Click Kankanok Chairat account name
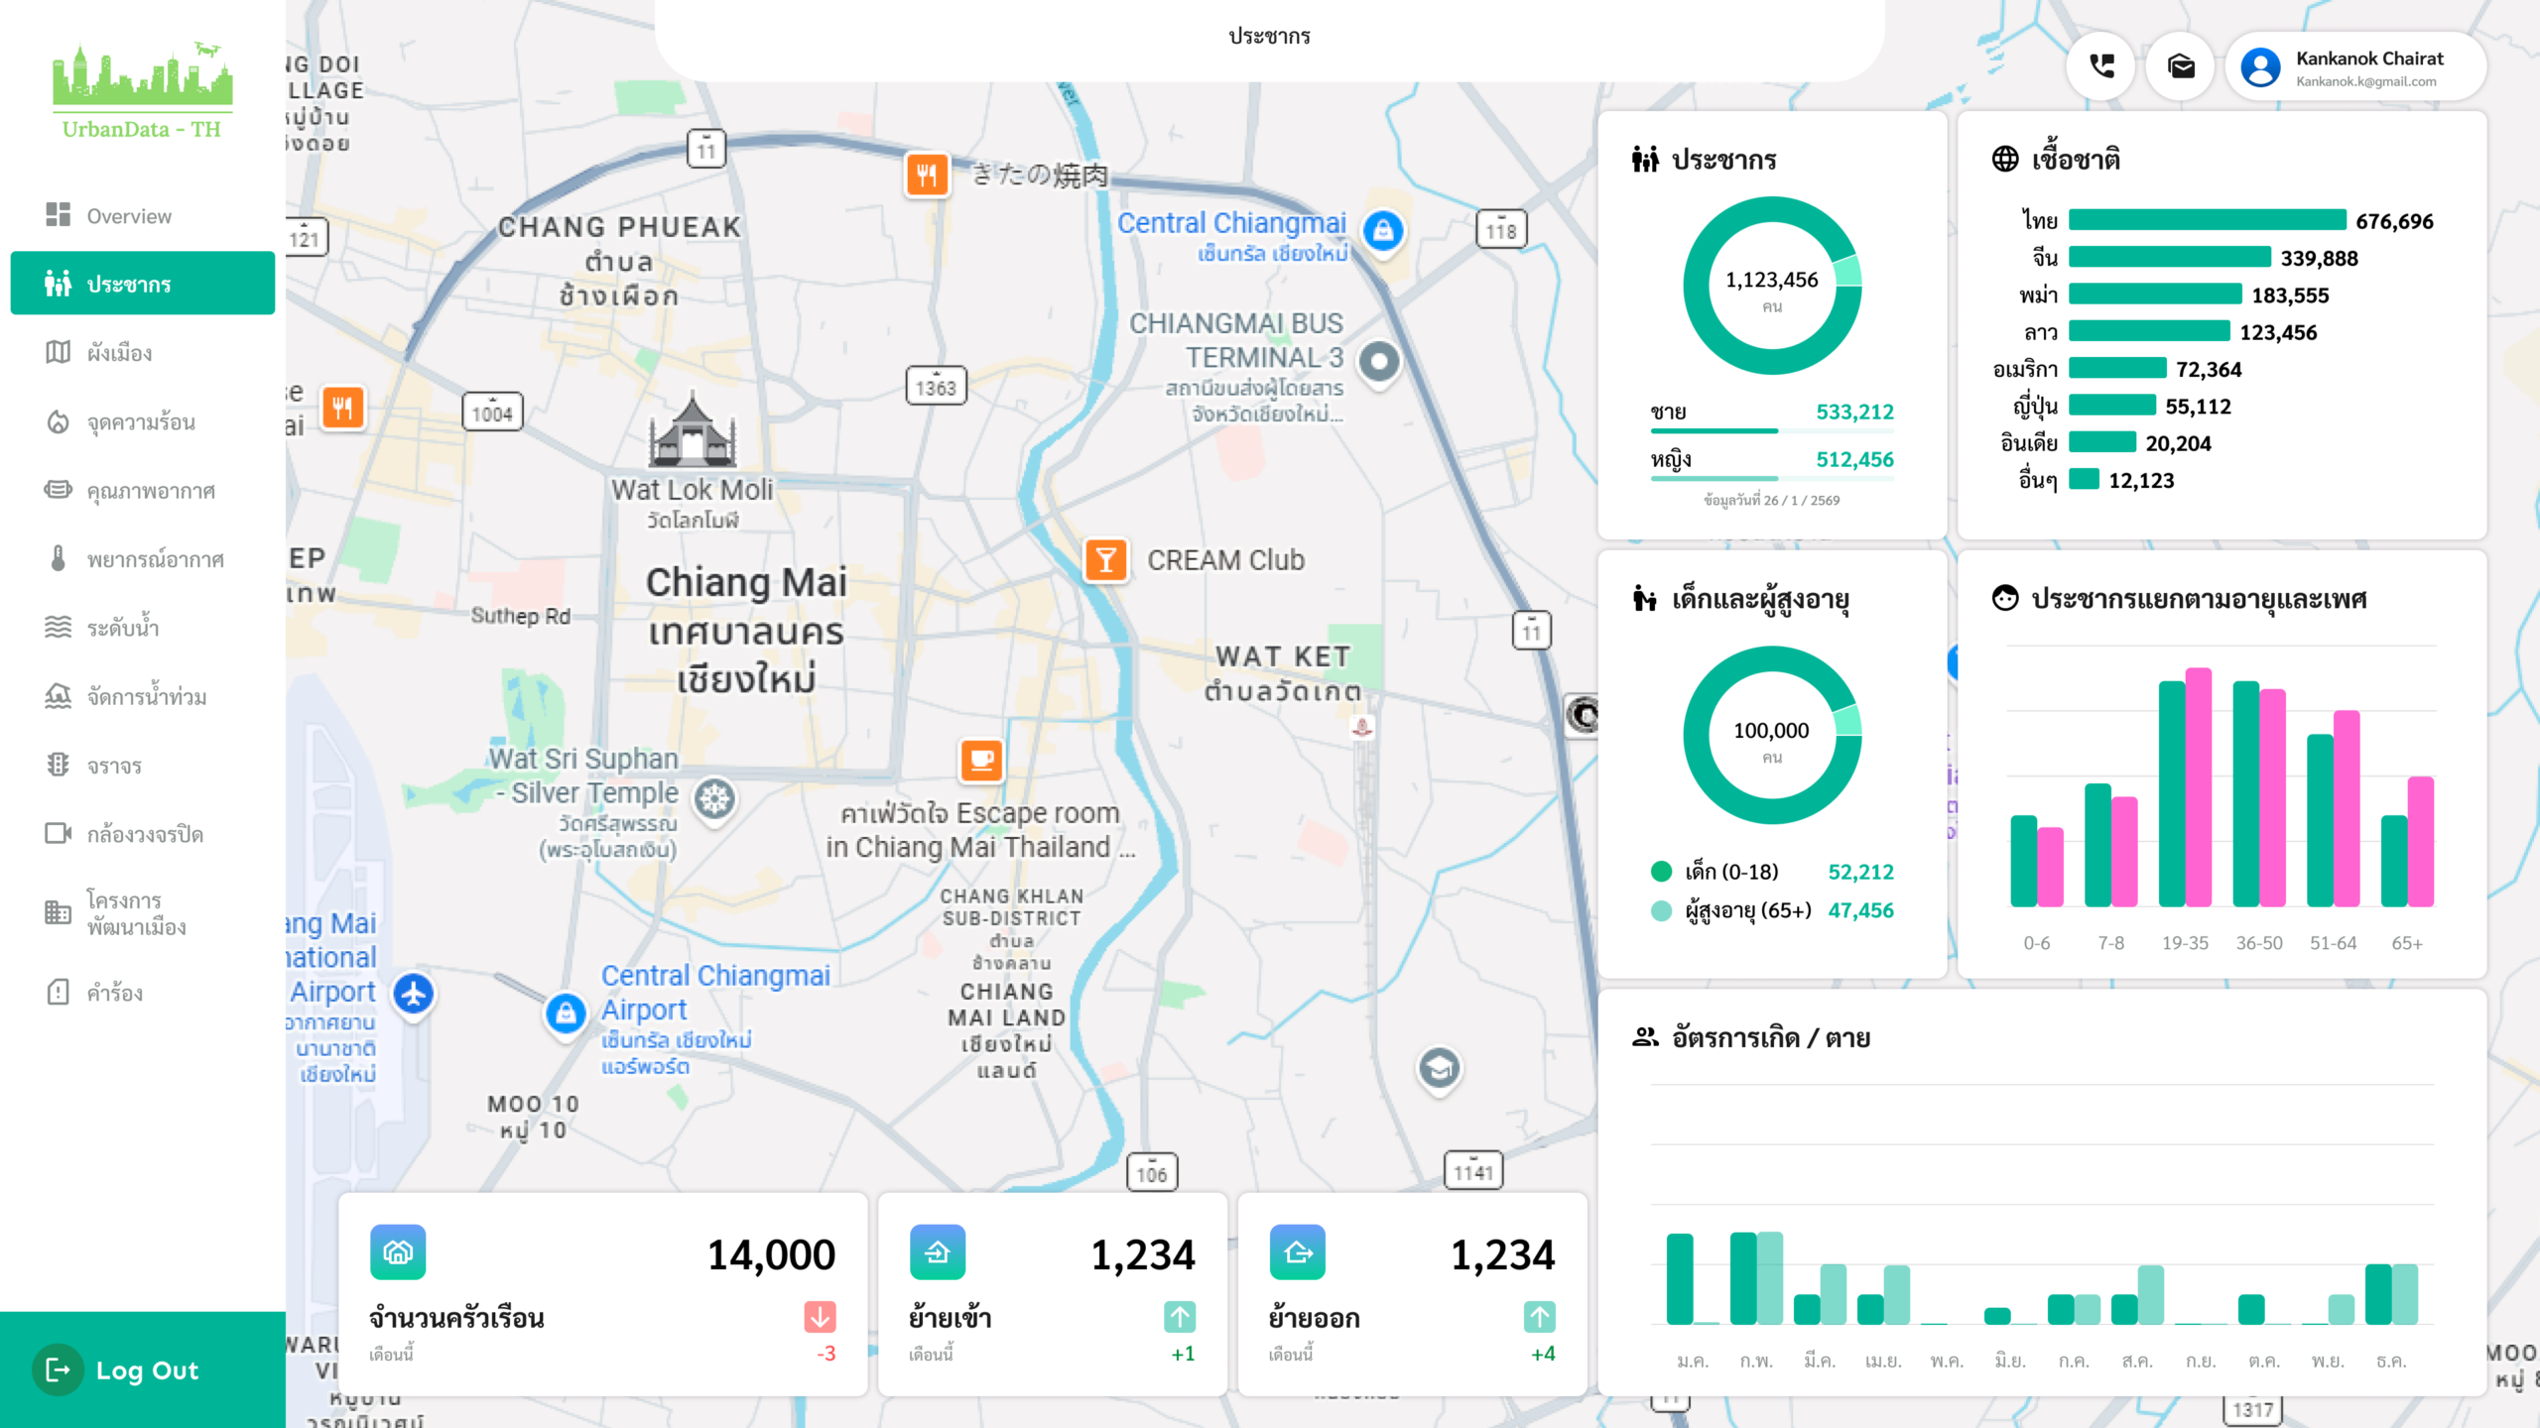 (2369, 59)
